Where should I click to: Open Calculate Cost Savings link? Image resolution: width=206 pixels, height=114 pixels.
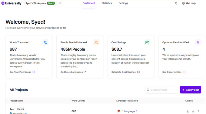124,72
